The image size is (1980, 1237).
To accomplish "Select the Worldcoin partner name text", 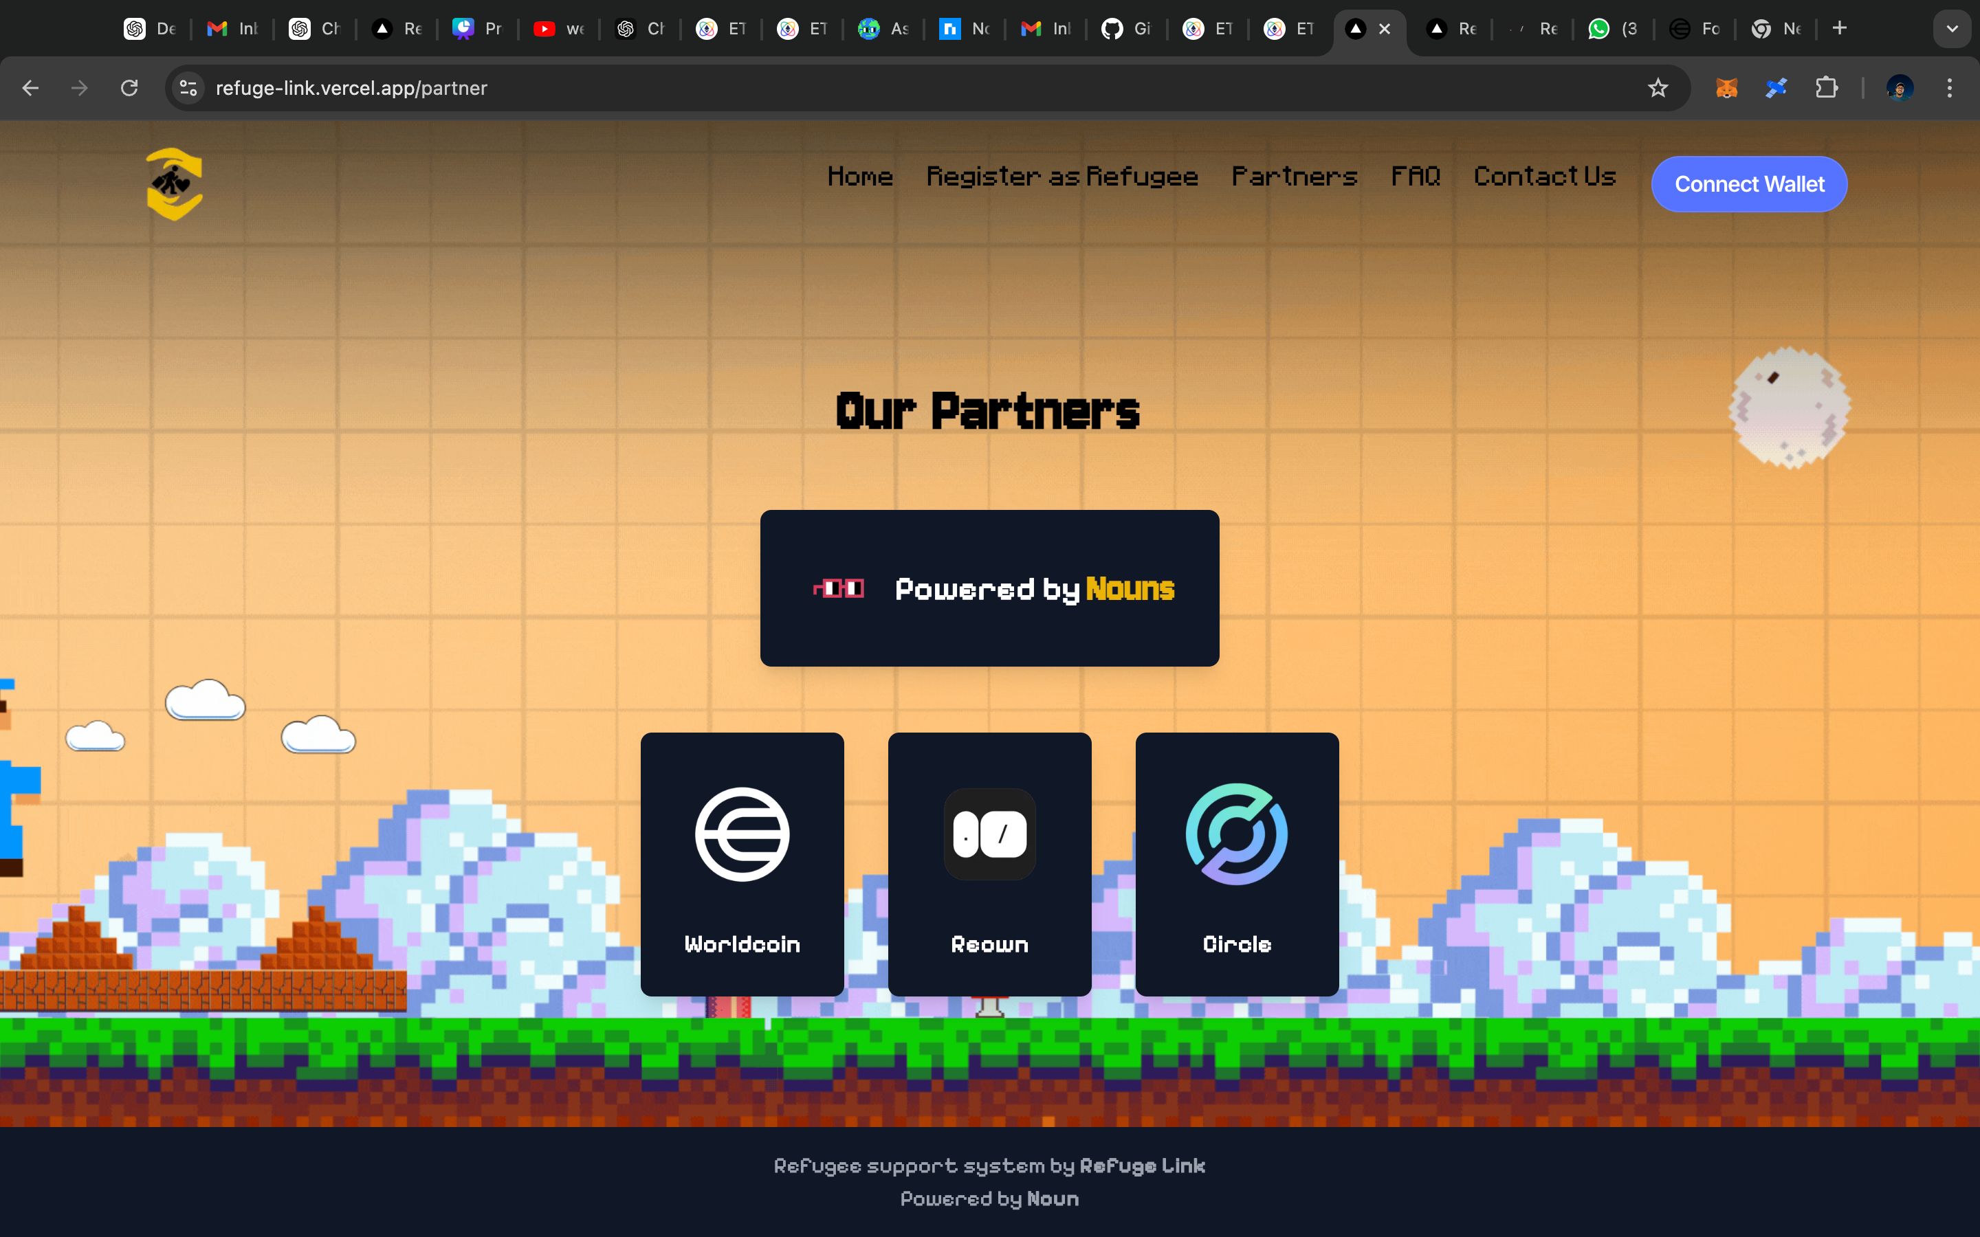I will (x=742, y=944).
